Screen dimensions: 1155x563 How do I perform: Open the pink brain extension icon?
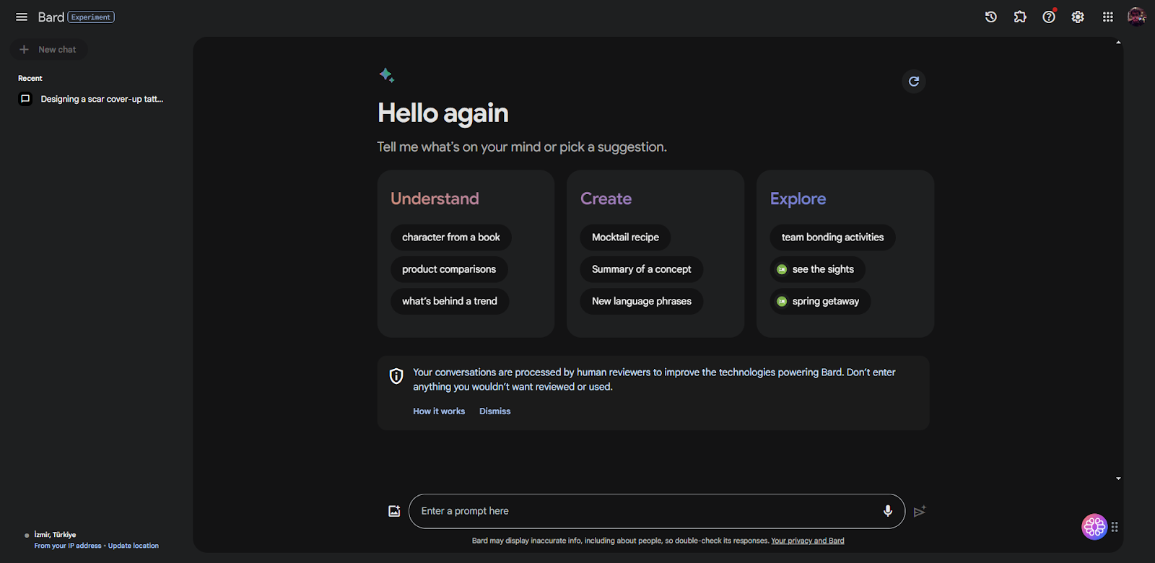(1094, 527)
